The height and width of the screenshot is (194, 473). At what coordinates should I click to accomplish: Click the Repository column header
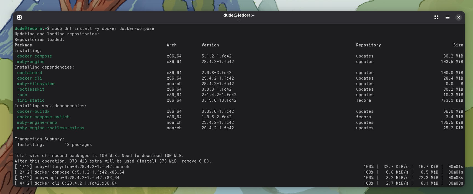point(368,45)
